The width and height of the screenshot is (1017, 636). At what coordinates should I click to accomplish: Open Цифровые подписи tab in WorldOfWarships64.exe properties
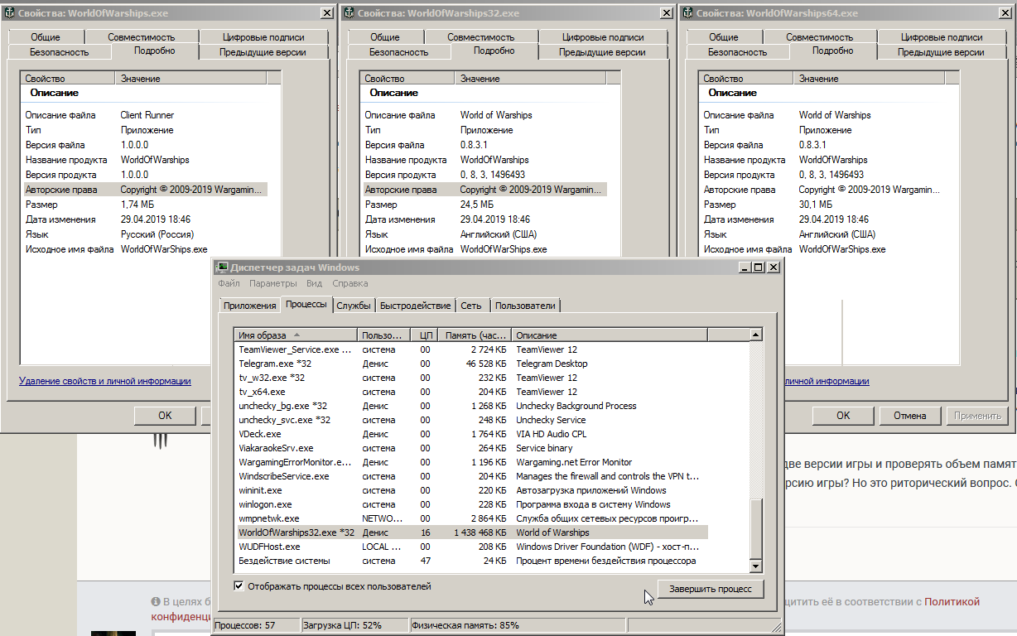[x=942, y=37]
